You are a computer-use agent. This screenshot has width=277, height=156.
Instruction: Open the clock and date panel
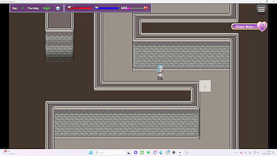tap(267, 153)
